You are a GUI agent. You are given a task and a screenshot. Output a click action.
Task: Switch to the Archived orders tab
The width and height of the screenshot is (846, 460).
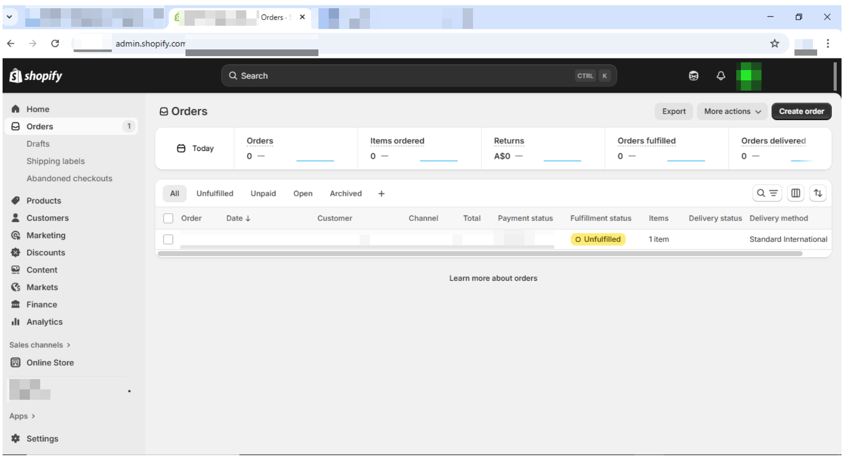(346, 194)
